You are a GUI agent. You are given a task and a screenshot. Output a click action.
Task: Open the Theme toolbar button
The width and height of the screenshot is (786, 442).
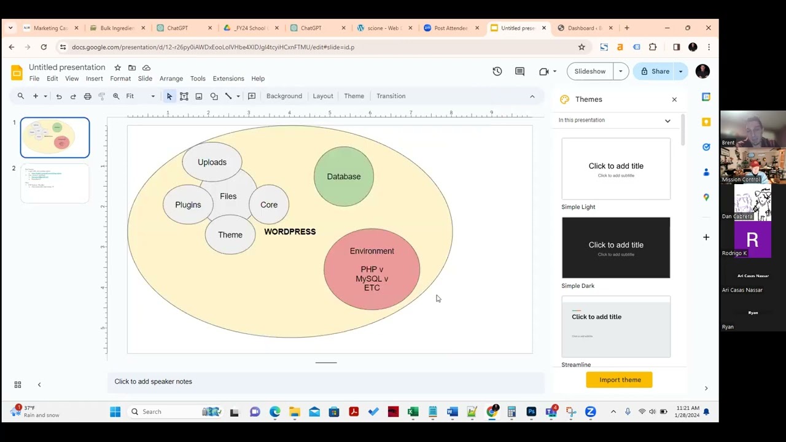point(354,96)
